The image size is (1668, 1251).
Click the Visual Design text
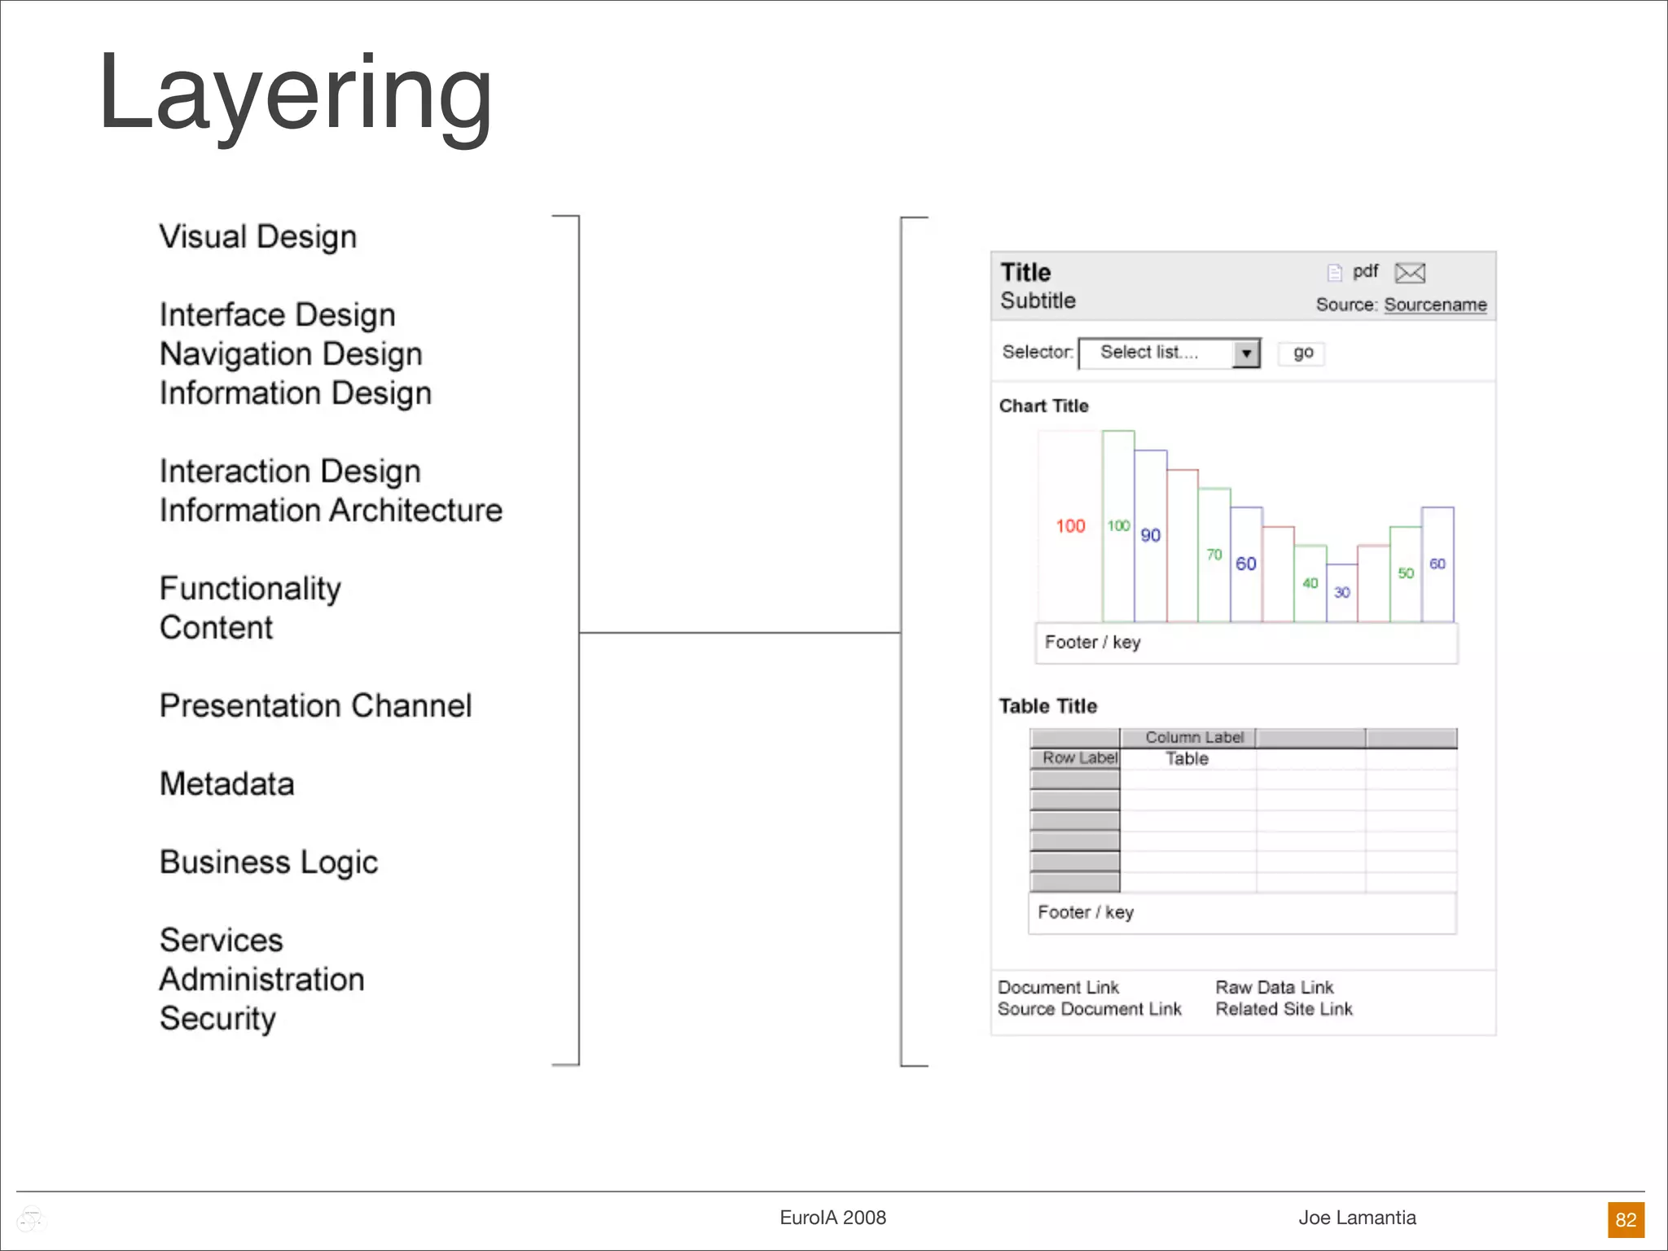tap(258, 237)
